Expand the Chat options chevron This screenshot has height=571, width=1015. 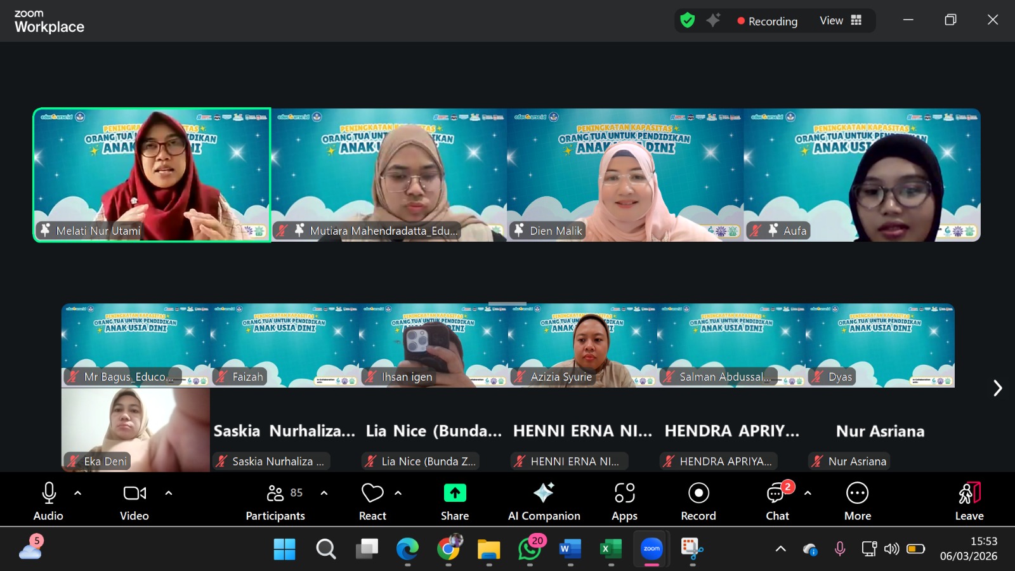coord(807,492)
